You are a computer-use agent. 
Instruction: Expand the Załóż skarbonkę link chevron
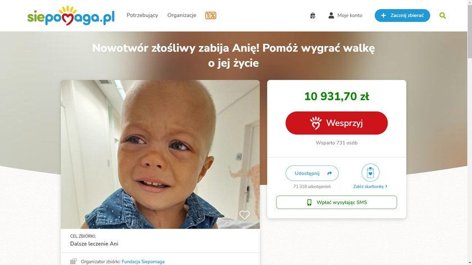[x=386, y=186]
